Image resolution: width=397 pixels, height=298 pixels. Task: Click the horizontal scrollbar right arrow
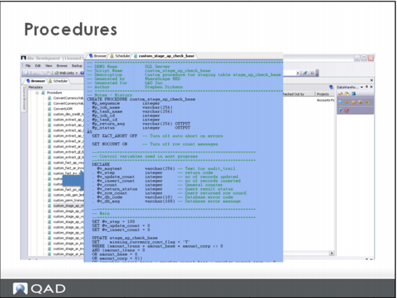[331, 253]
